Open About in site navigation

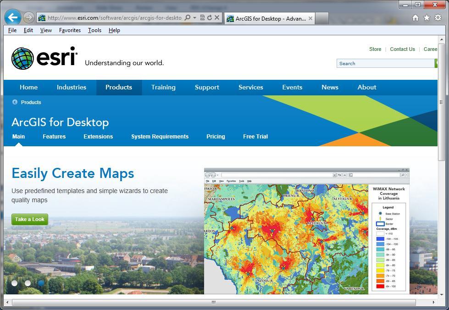[x=367, y=87]
